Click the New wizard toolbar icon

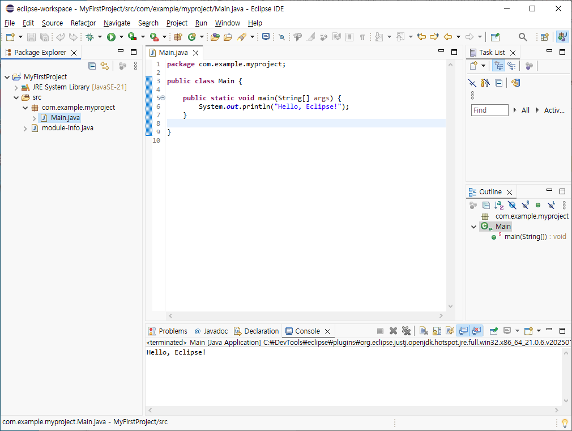[x=10, y=37]
